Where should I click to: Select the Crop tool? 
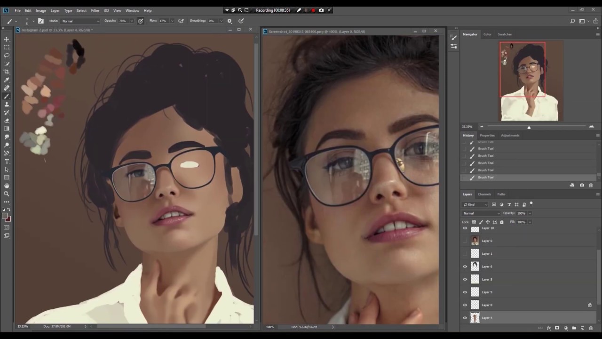[7, 72]
